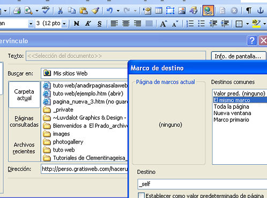Select Páginas consultadas in sidebar

pos(24,121)
